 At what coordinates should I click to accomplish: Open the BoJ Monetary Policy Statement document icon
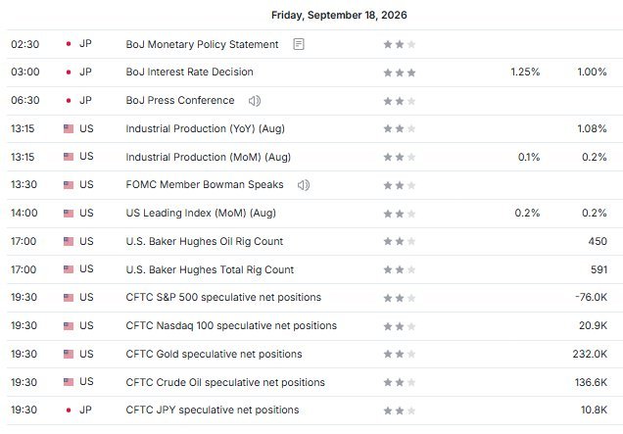tap(299, 44)
